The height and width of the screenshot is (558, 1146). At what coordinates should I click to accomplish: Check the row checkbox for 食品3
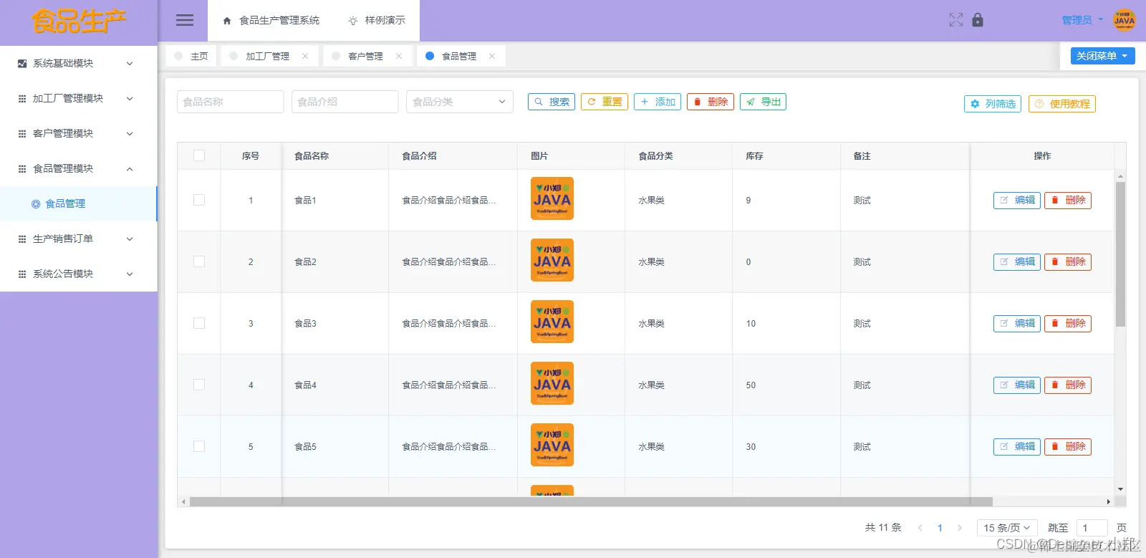[199, 323]
